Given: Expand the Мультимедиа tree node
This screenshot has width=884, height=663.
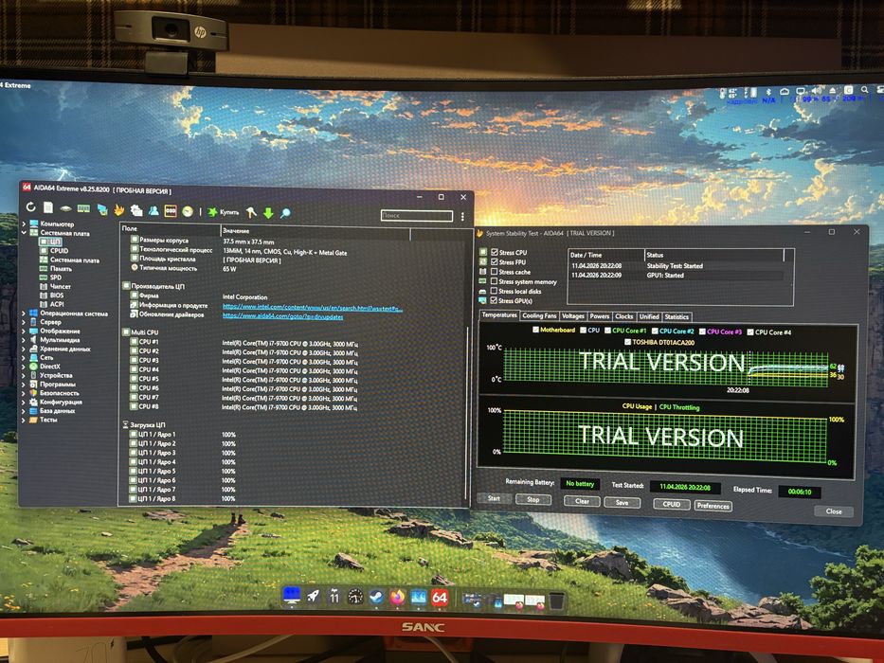Looking at the screenshot, I should tap(24, 340).
